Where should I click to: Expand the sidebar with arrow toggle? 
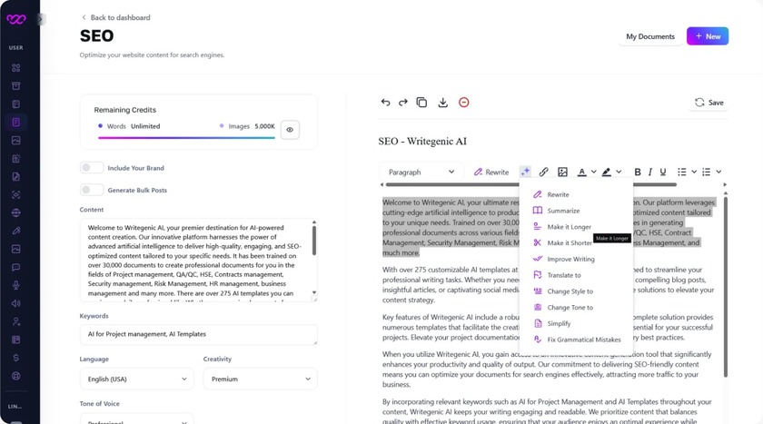click(41, 19)
